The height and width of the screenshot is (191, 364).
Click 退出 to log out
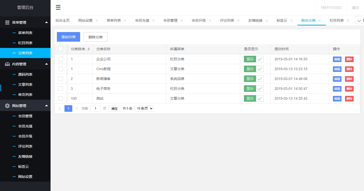[355, 8]
